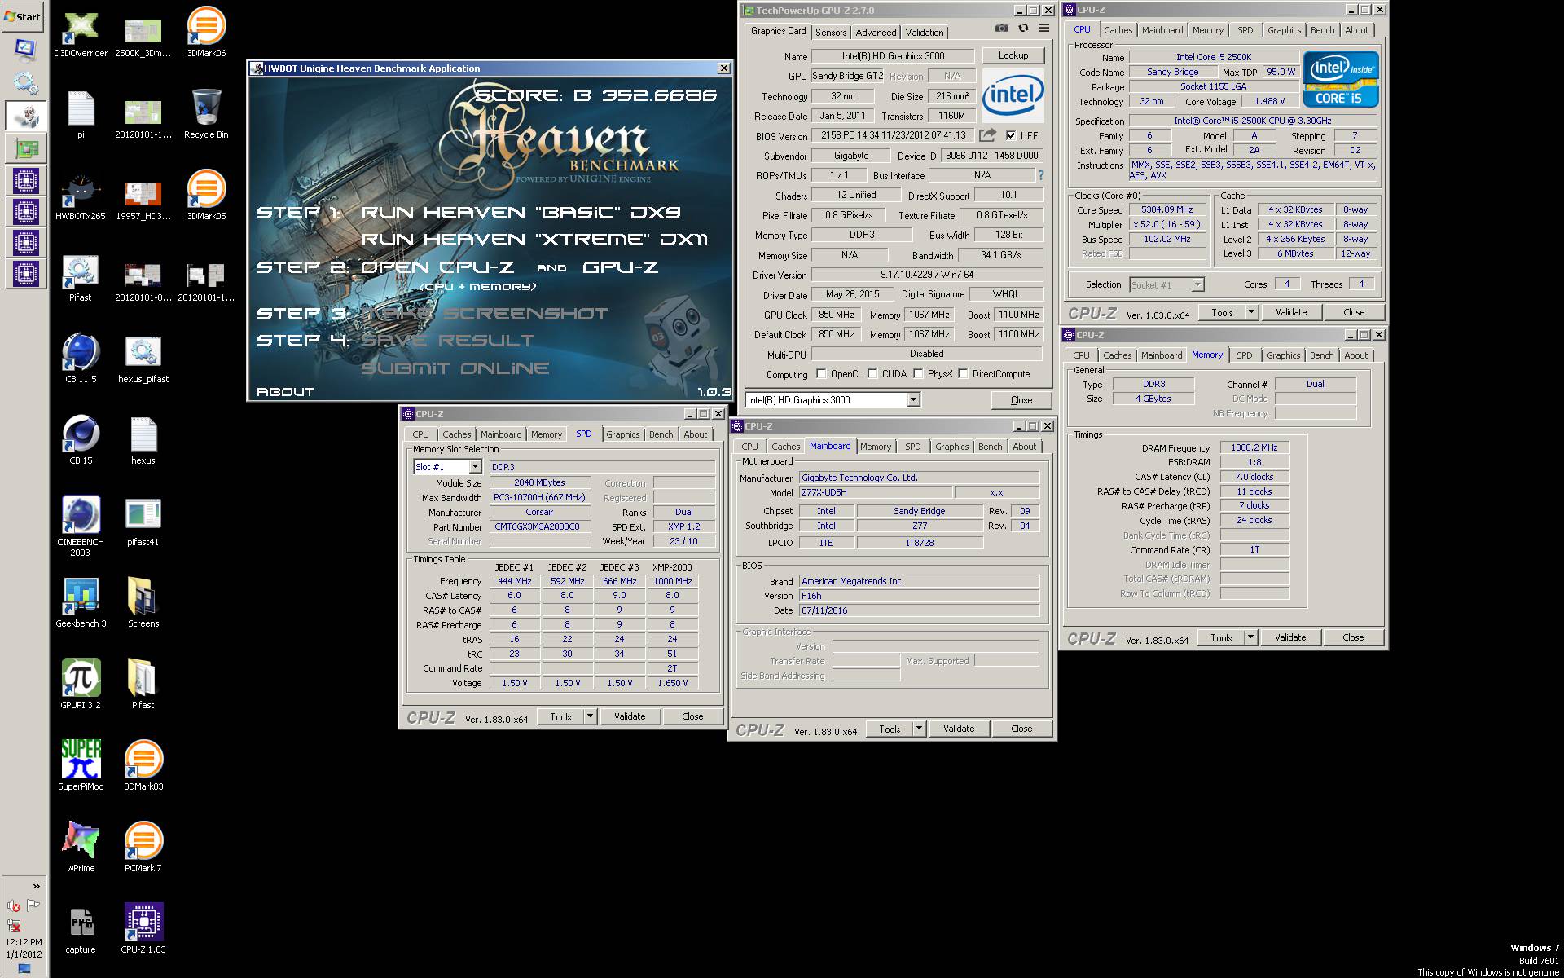The height and width of the screenshot is (978, 1564).
Task: Switch to the Advanced tab in GPU-Z
Action: (x=876, y=33)
